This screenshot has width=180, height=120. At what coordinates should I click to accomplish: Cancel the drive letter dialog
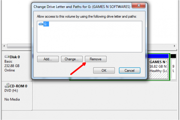pyautogui.click(x=130, y=70)
